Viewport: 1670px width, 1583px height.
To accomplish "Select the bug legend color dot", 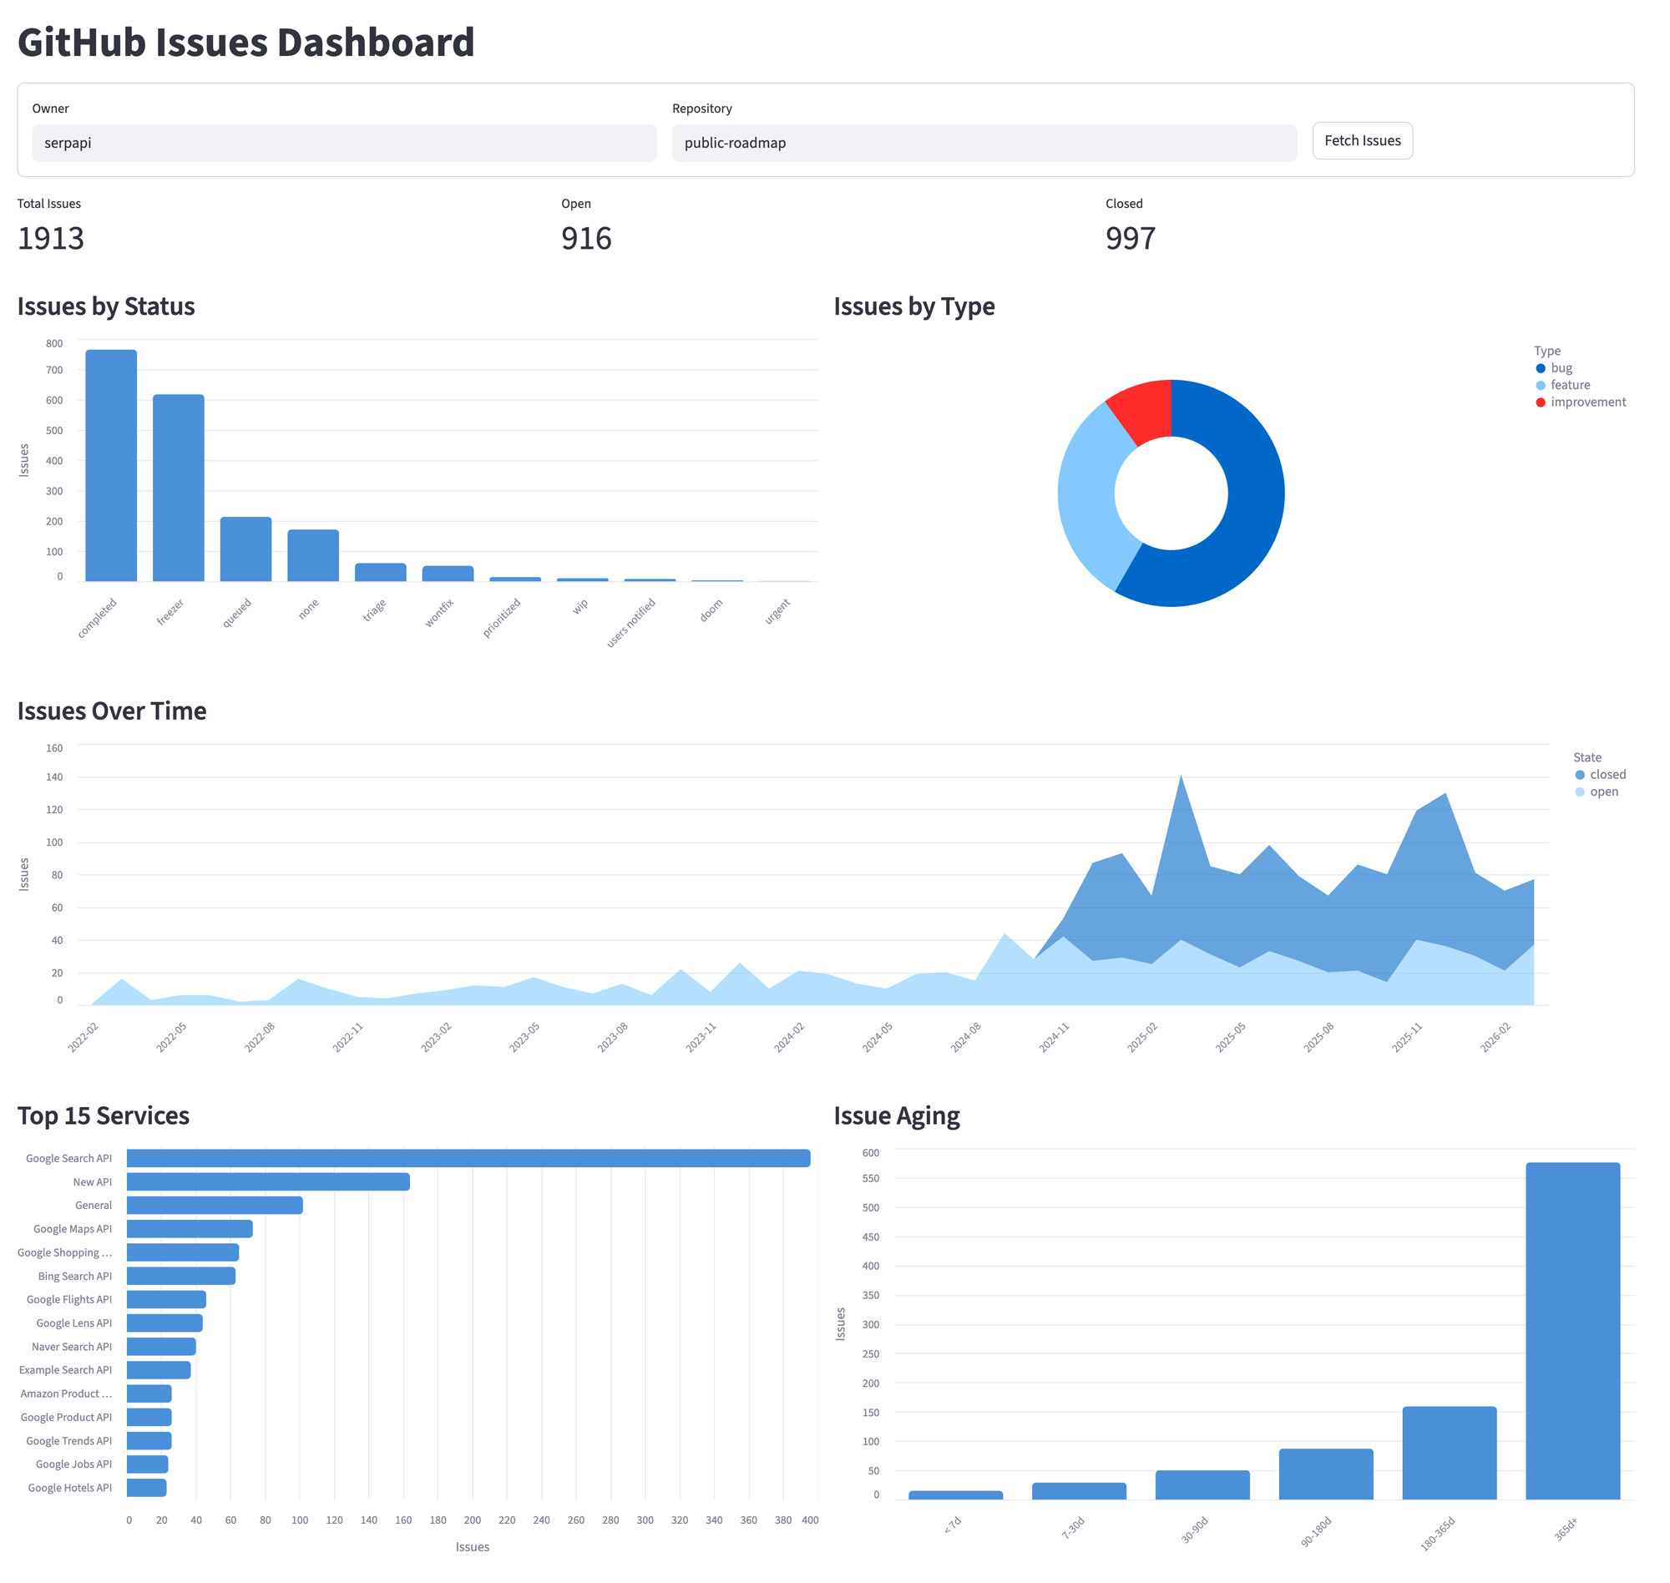I will pyautogui.click(x=1540, y=368).
